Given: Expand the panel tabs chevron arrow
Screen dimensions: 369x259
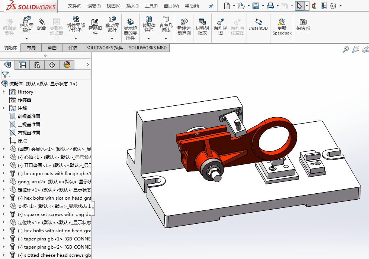Looking at the screenshot, I should click(87, 65).
